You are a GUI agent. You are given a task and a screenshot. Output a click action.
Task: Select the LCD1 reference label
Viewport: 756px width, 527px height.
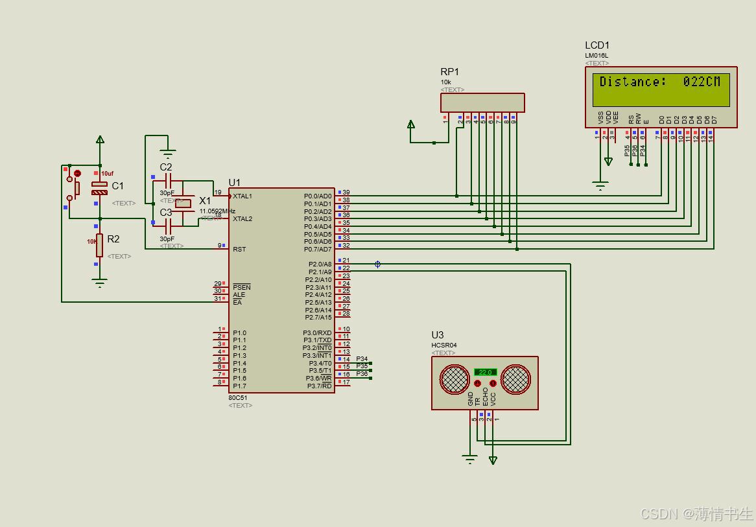click(597, 45)
